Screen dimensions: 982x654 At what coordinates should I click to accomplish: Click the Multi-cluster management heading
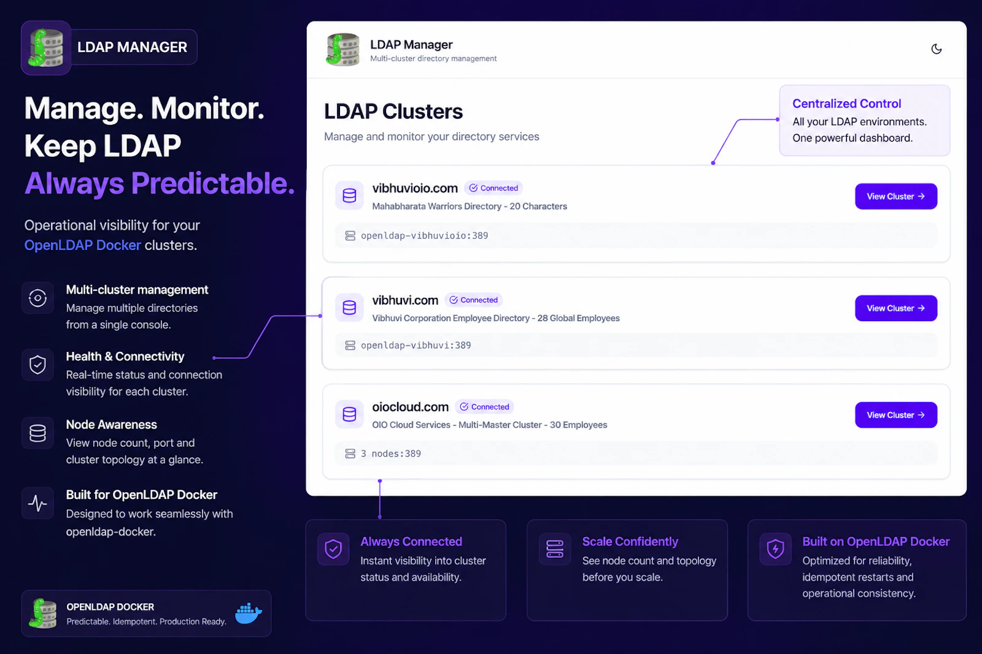coord(137,290)
